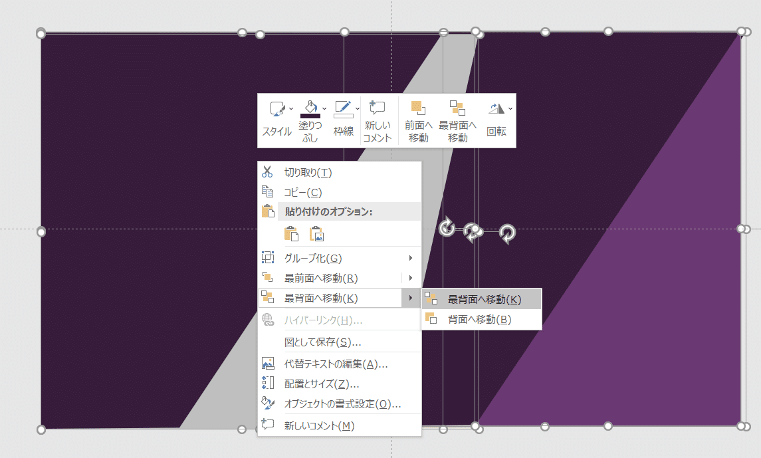Click the dark purple fill color bar
The height and width of the screenshot is (458, 761).
[310, 116]
